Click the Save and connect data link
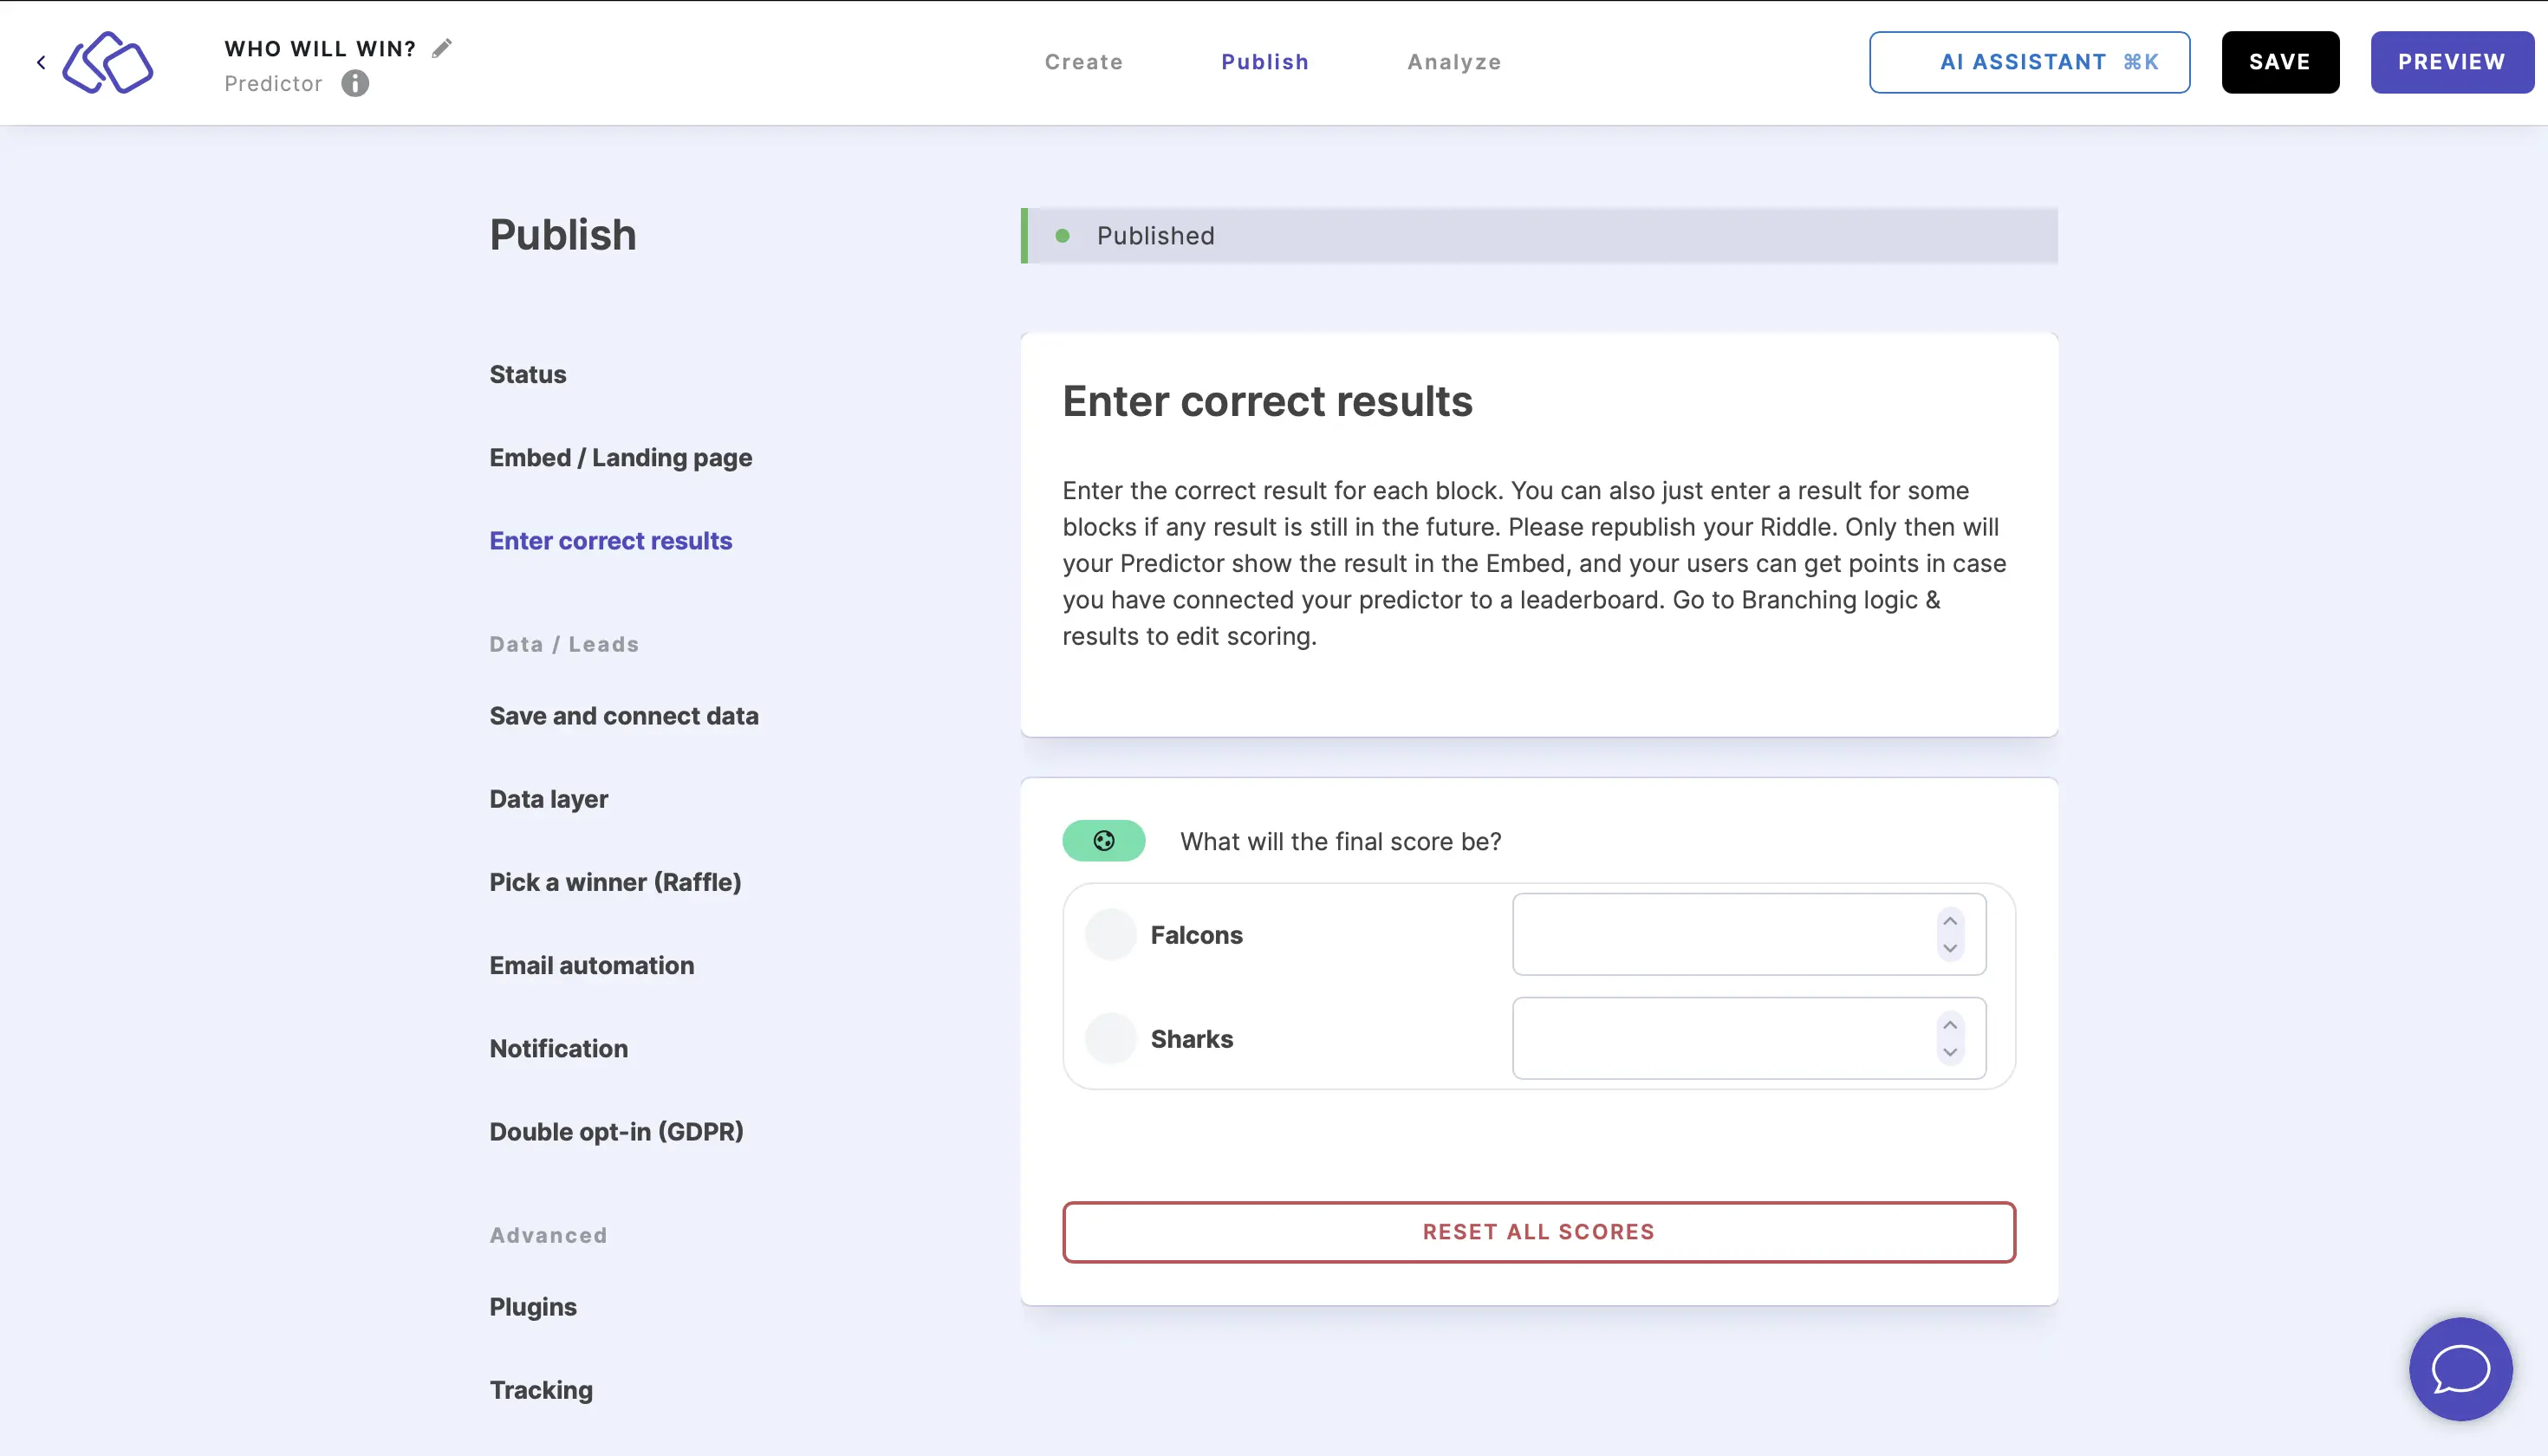 click(625, 714)
